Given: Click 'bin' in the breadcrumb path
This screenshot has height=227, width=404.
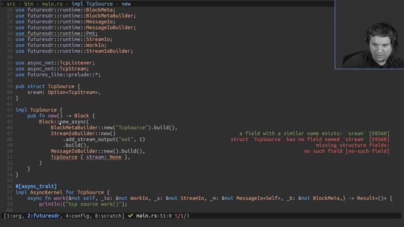Looking at the screenshot, I should 28,4.
